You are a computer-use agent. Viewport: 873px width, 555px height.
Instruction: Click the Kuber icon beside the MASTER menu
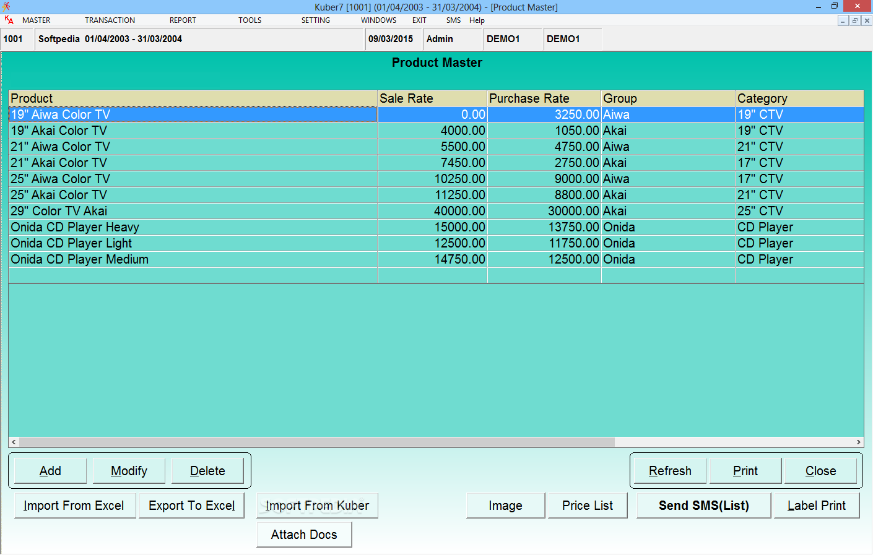[9, 20]
